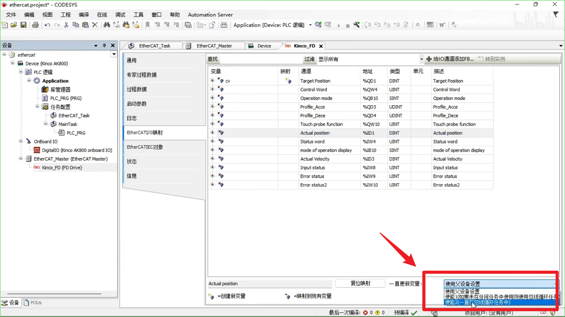
Task: Close the Kinco_FD tab
Action: coord(321,46)
